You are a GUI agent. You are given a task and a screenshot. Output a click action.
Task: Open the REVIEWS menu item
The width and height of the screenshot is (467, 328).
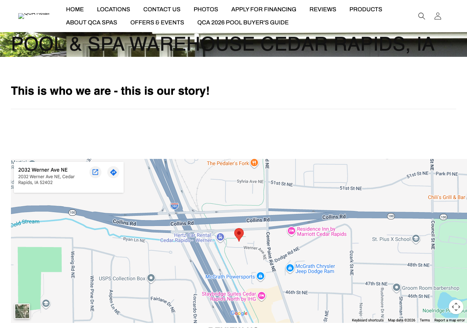click(x=323, y=9)
